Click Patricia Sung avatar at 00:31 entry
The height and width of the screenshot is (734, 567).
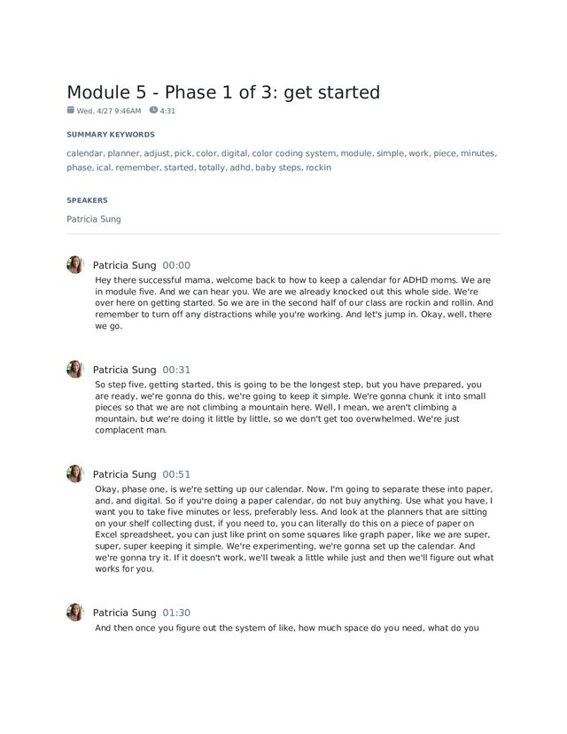[x=75, y=370]
